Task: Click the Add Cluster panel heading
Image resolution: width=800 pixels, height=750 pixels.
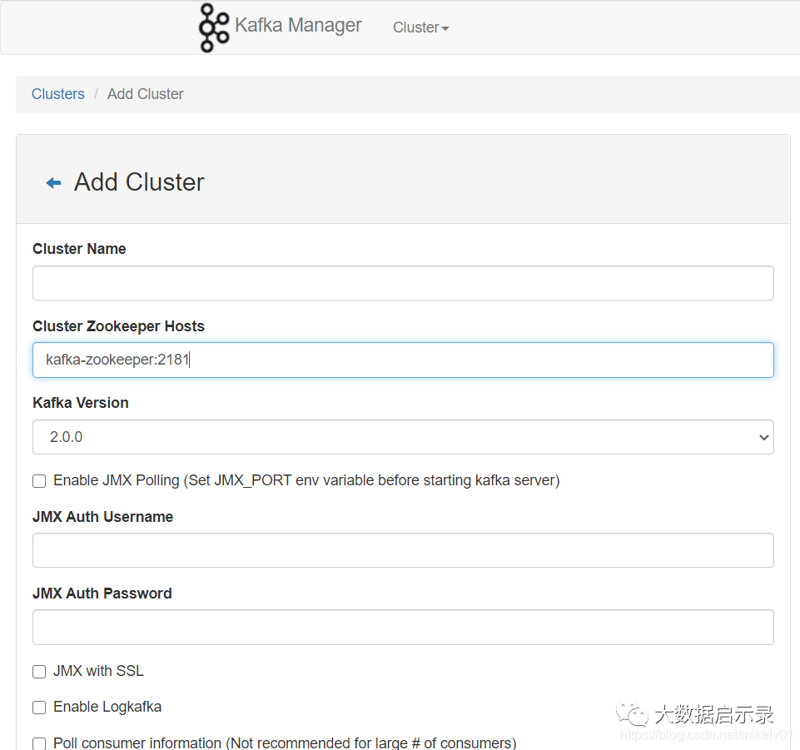Action: pyautogui.click(x=139, y=182)
